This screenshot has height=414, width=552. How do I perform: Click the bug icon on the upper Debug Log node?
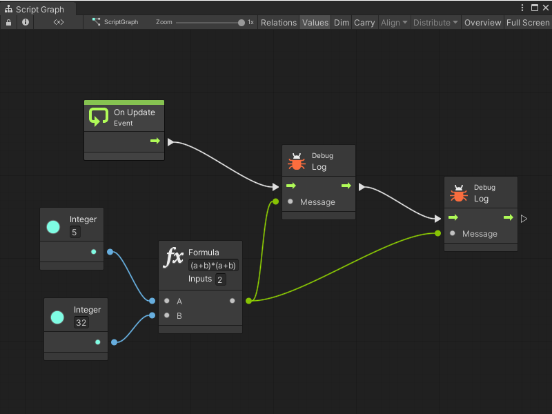pos(297,160)
